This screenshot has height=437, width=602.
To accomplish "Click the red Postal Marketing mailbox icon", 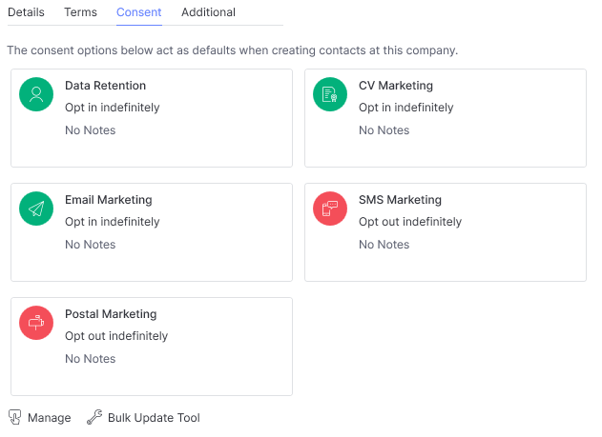I will 36,323.
